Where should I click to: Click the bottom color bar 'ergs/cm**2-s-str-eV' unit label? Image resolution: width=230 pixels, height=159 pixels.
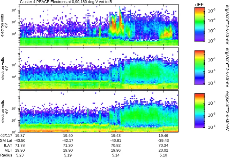(x=227, y=111)
